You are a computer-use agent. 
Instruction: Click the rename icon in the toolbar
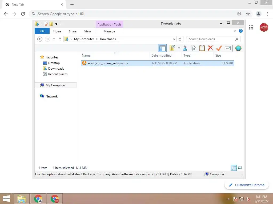pos(228,48)
